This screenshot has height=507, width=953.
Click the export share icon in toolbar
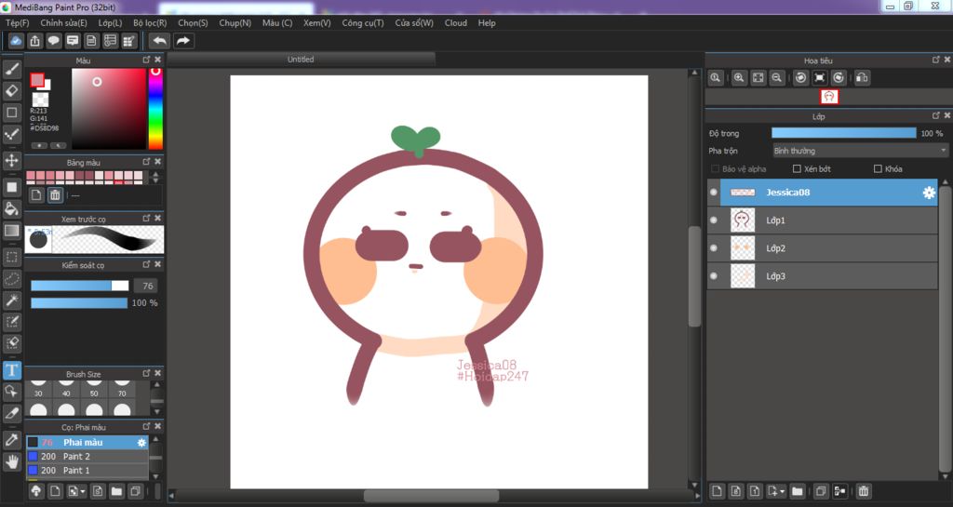[34, 41]
